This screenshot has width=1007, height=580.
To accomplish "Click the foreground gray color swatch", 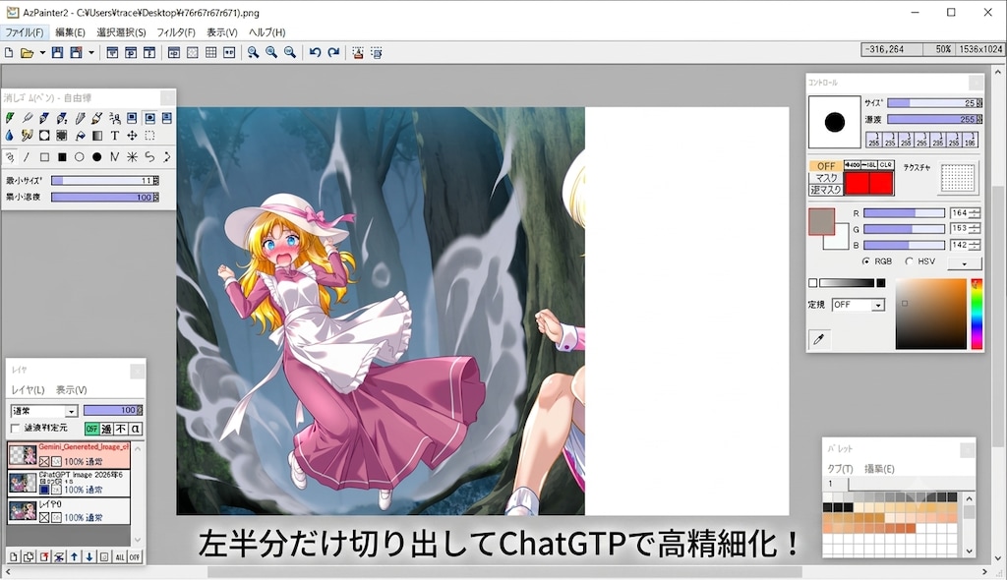I will tap(821, 221).
